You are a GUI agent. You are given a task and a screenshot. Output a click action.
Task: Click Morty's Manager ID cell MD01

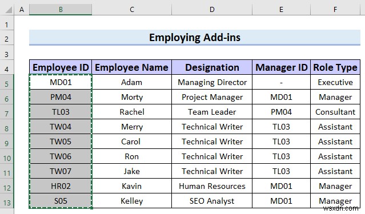pos(281,97)
